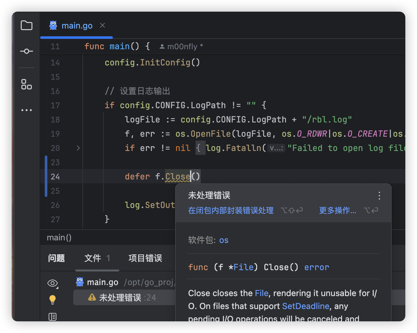Click the three-dot more tool windows icon
Image resolution: width=417 pixels, height=333 pixels.
[26, 110]
